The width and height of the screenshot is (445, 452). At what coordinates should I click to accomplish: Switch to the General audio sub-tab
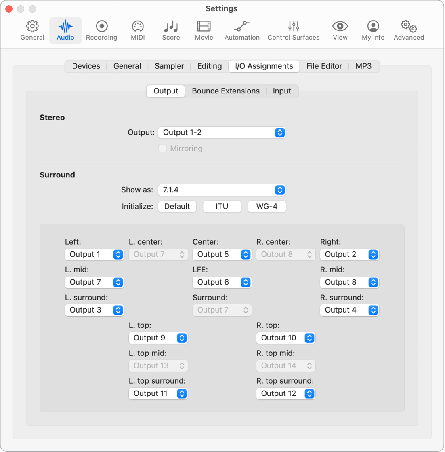tap(127, 66)
